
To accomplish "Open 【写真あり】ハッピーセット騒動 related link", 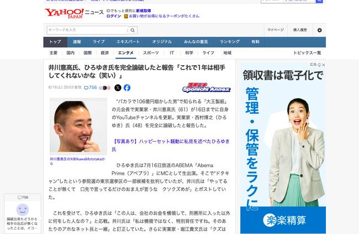I will tap(171, 145).
